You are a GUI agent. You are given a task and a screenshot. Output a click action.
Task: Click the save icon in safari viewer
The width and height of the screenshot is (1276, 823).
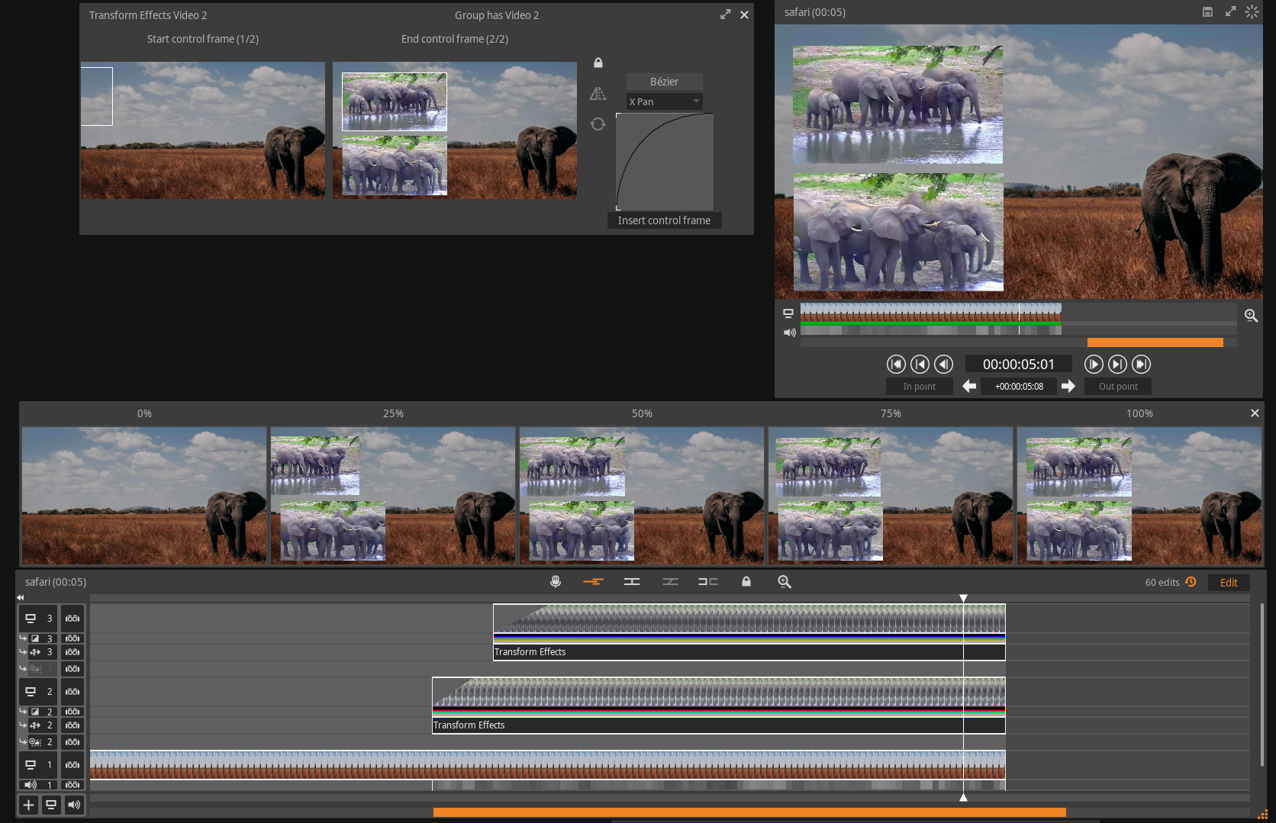point(1207,12)
